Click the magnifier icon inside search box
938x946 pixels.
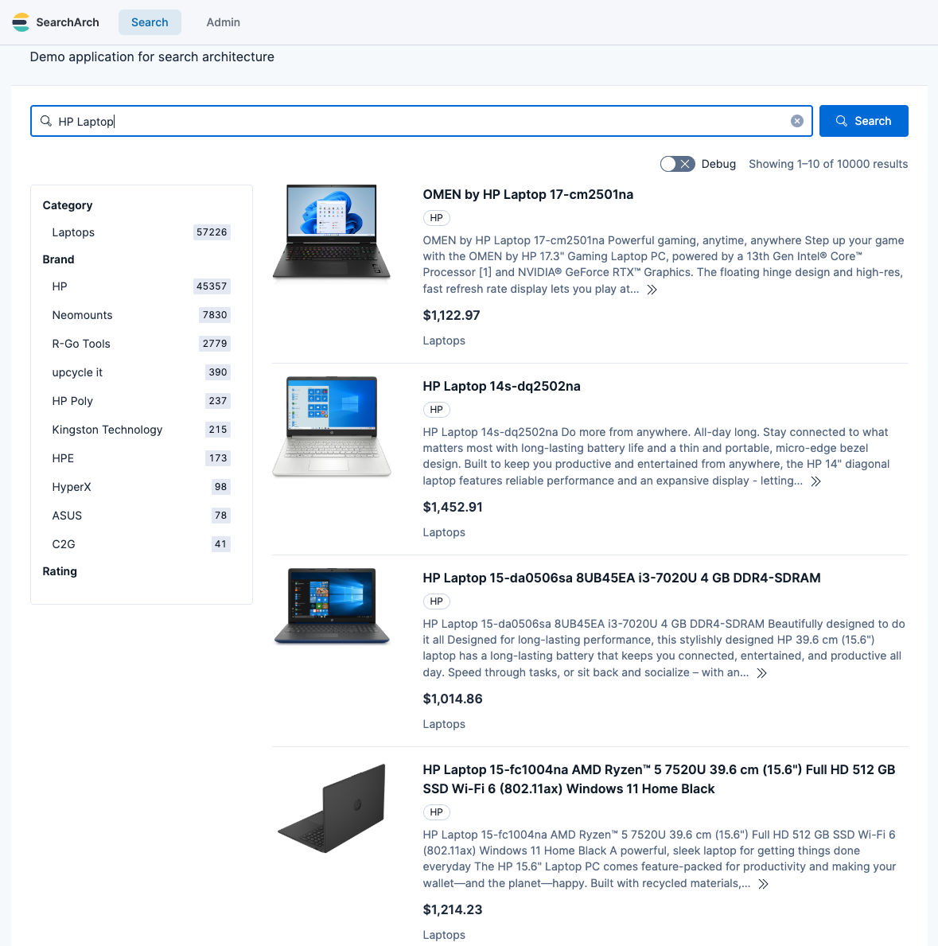click(46, 121)
